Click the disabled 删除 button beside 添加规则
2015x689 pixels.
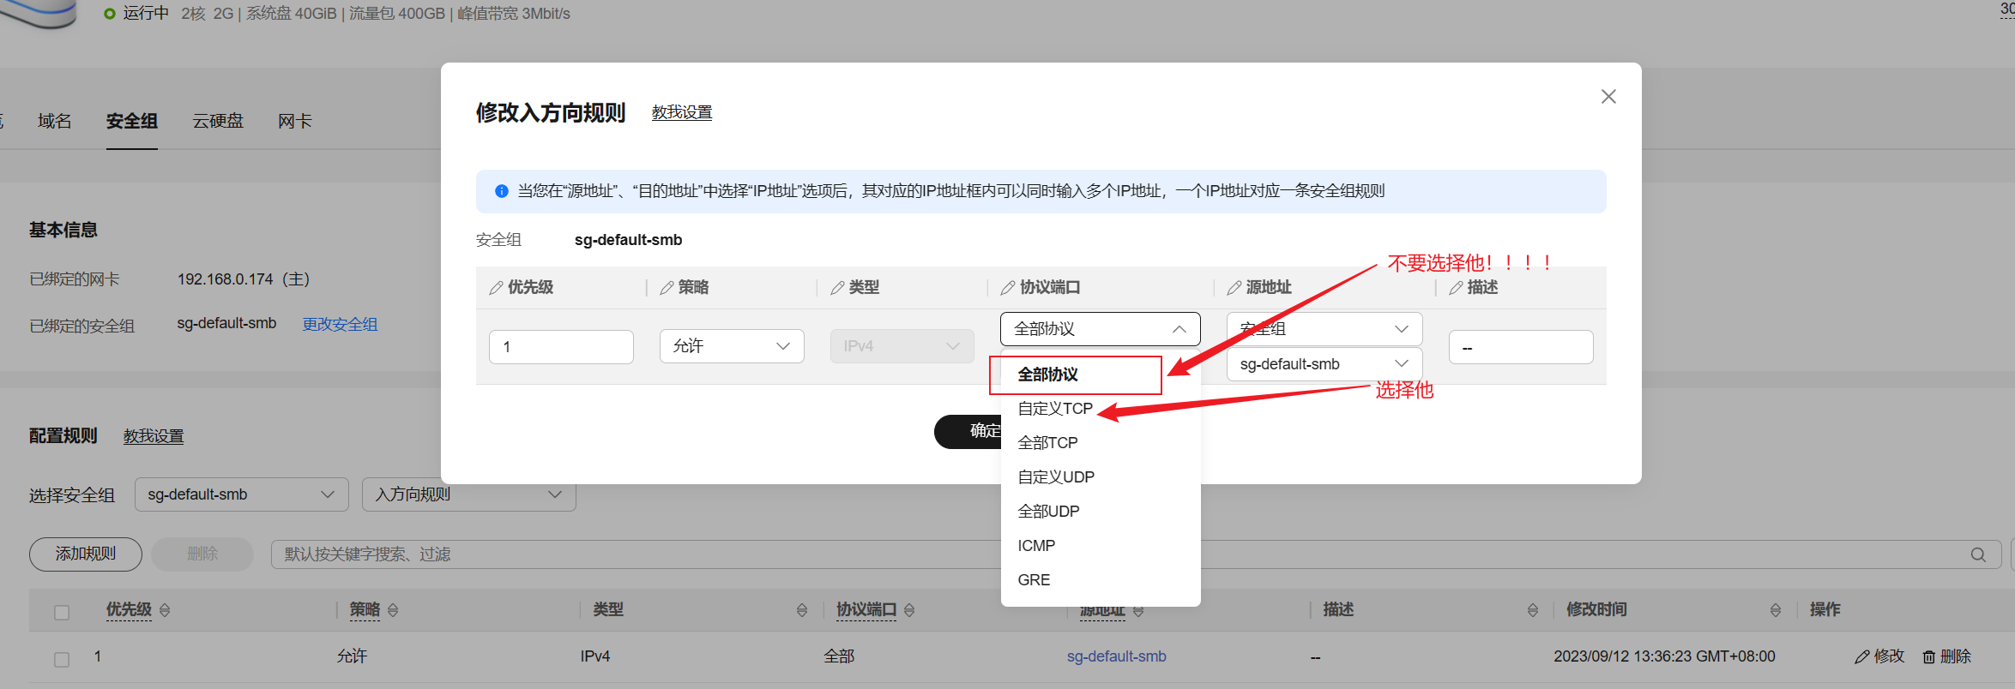202,554
